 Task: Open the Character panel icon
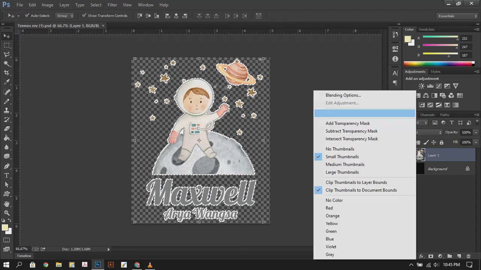click(395, 73)
